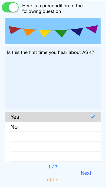The height and width of the screenshot is (188, 106).
Task: Tap the orange abort link
Action: (x=53, y=180)
